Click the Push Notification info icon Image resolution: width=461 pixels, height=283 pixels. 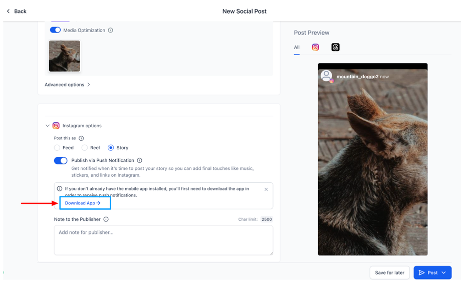(x=139, y=160)
